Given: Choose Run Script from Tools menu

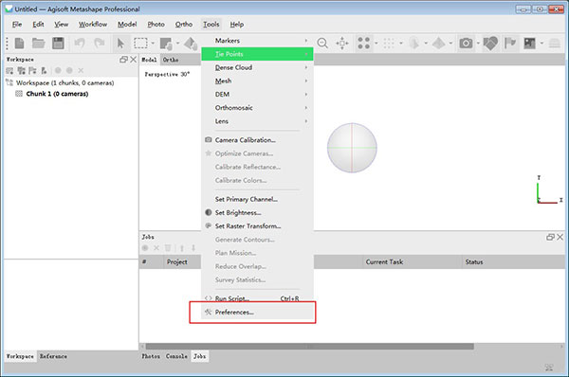Looking at the screenshot, I should coord(257,298).
